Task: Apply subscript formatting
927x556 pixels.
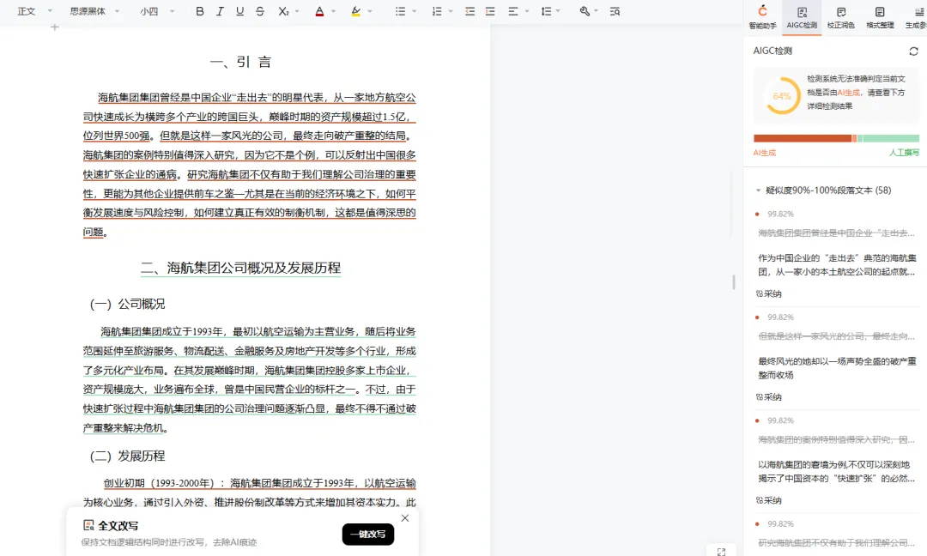Action: click(x=283, y=11)
